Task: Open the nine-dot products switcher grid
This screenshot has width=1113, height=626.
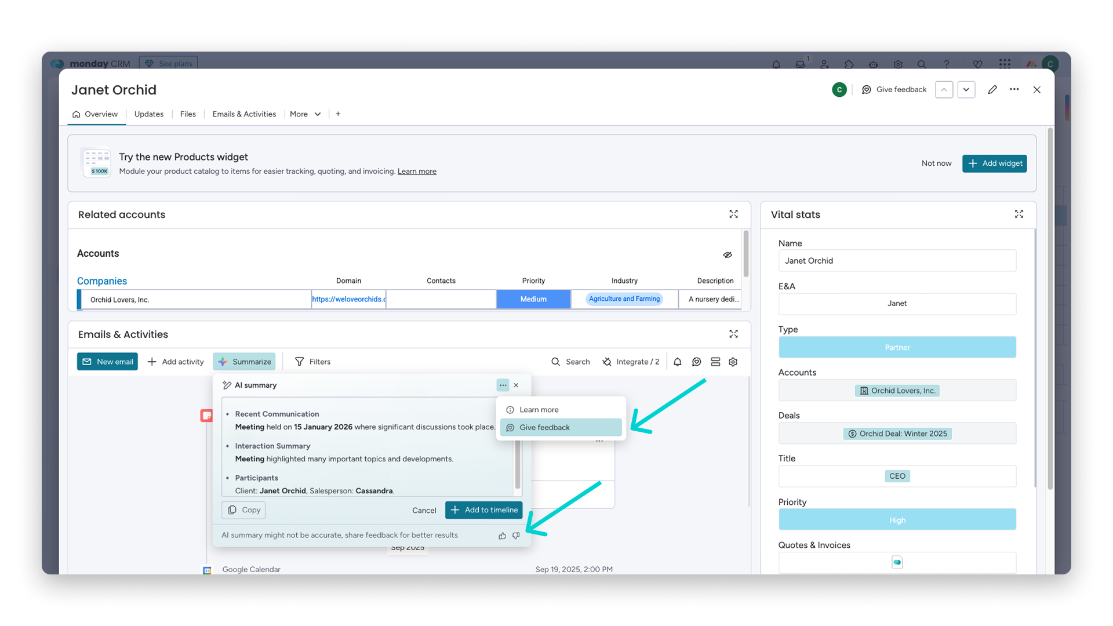Action: 1005,64
